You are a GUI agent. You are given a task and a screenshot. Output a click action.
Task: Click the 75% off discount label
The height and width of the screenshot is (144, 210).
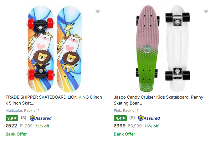coord(151,126)
